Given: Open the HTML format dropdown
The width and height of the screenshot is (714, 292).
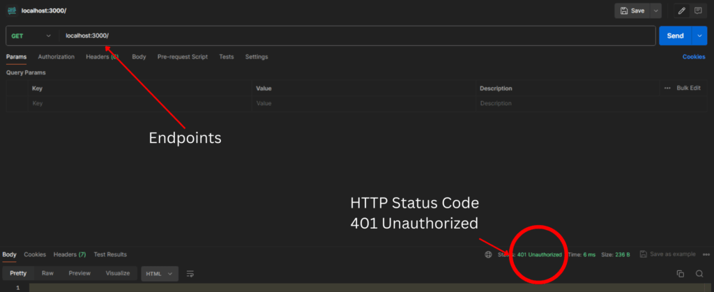Looking at the screenshot, I should pos(160,274).
